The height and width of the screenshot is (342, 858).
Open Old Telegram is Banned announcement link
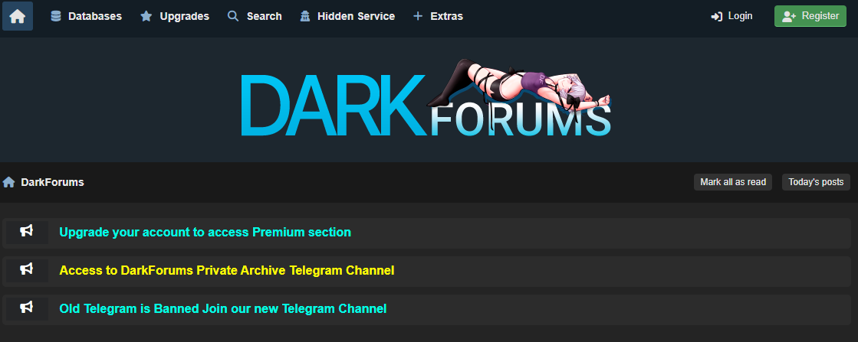pyautogui.click(x=222, y=308)
